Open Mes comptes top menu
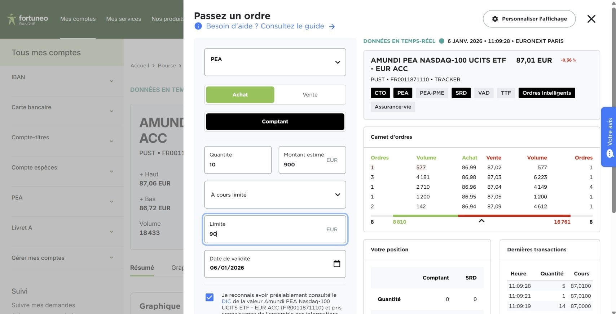616x314 pixels. 78,19
